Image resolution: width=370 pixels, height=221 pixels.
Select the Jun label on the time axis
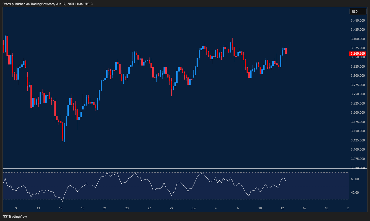pyautogui.click(x=193, y=208)
